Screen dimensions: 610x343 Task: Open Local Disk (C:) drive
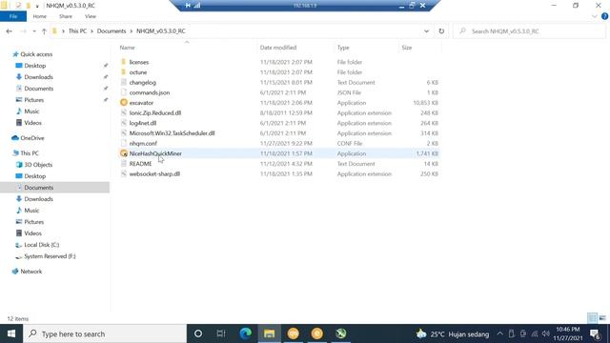coord(42,245)
